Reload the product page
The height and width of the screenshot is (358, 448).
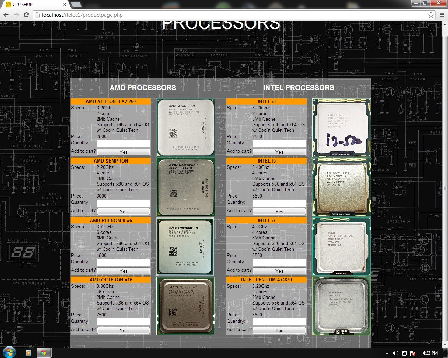coord(26,15)
